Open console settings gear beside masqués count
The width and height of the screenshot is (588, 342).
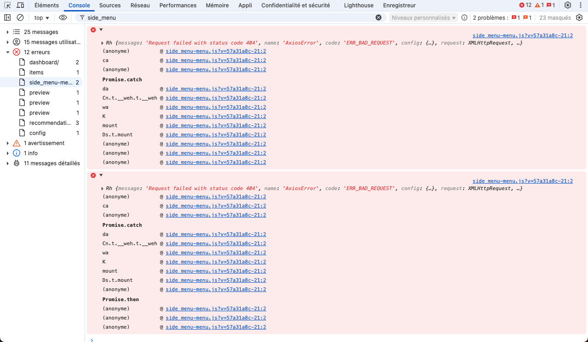click(579, 17)
